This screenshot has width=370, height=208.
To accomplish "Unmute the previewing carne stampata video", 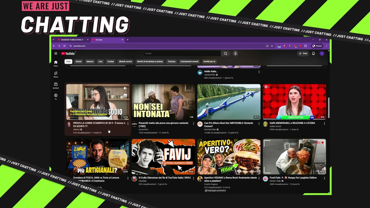I will coord(125,88).
